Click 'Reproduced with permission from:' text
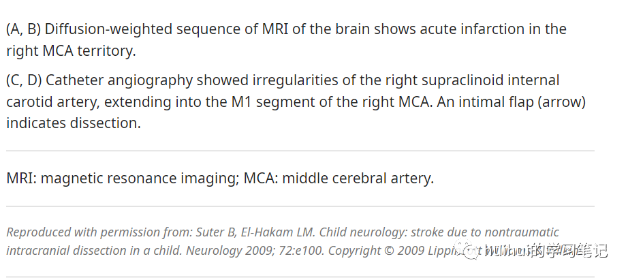 click(99, 232)
